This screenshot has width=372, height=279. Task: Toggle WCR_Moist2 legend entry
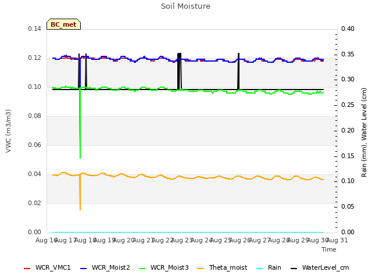(105, 267)
